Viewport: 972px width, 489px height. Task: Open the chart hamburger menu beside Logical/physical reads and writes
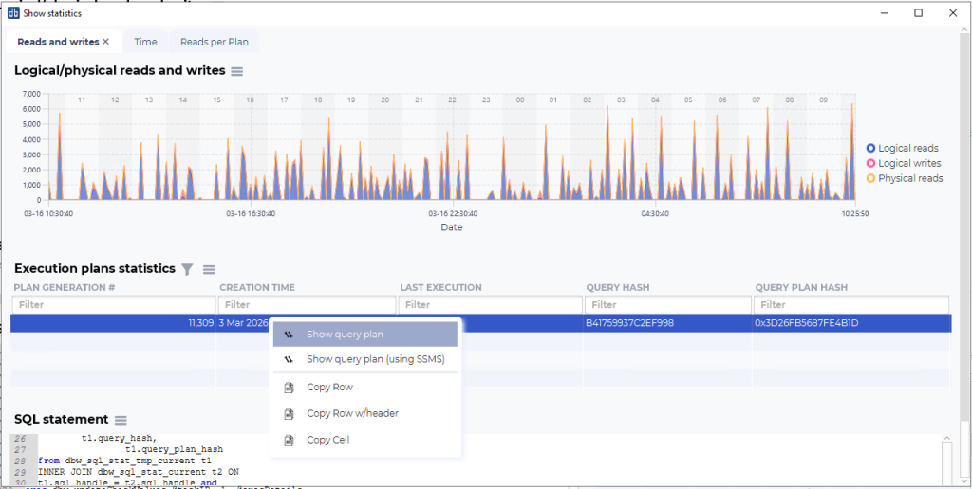point(236,71)
